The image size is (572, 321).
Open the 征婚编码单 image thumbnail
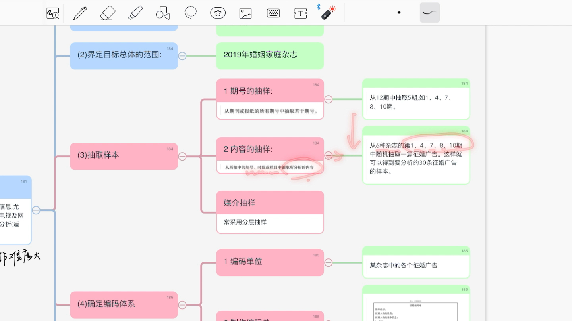coord(416,310)
